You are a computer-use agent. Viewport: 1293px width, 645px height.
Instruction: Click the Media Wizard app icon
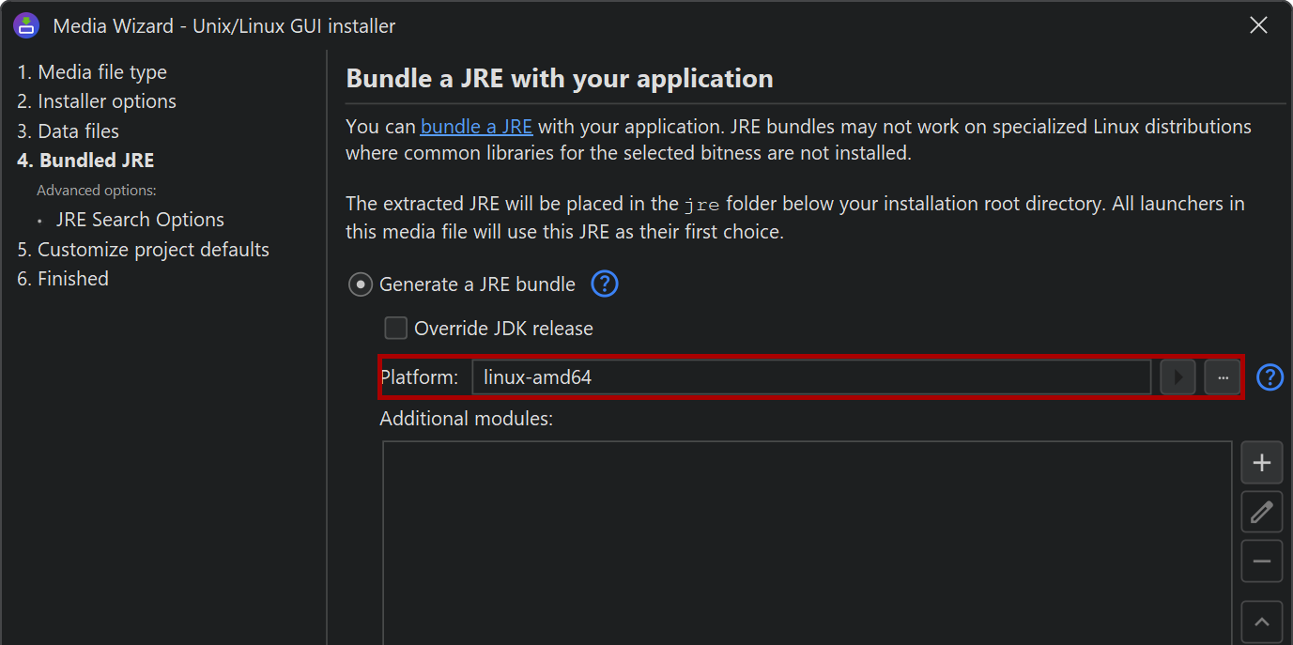click(25, 25)
